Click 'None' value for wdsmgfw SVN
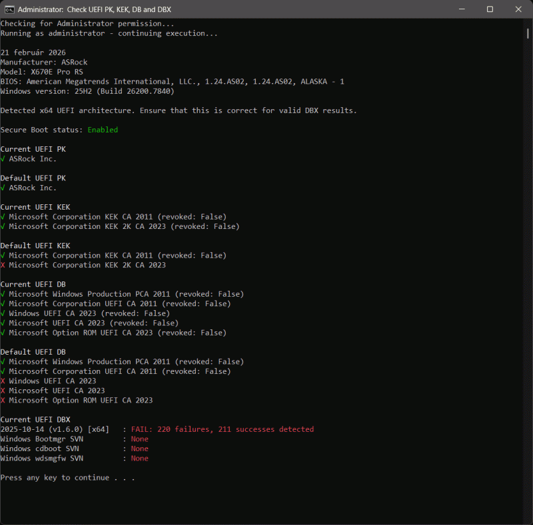Viewport: 533px width, 525px height. [x=140, y=458]
